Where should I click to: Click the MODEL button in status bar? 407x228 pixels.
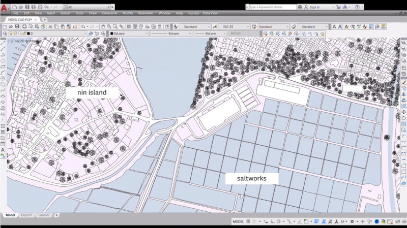(238, 222)
